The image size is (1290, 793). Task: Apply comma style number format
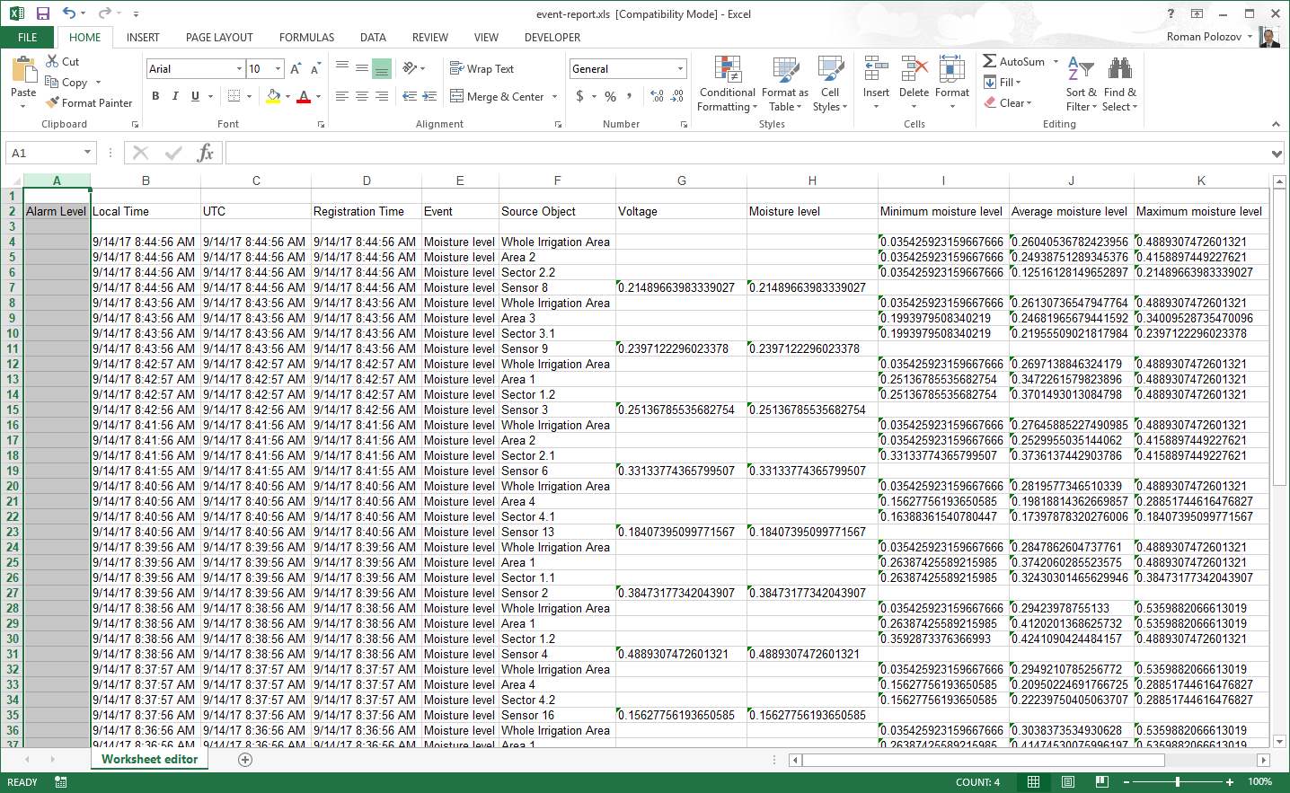pyautogui.click(x=629, y=96)
